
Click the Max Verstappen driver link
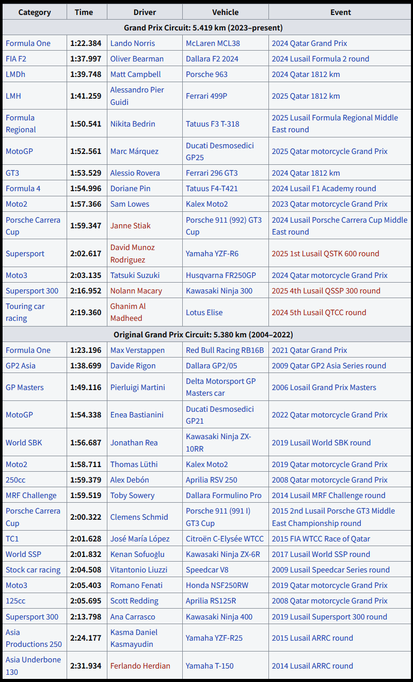(137, 350)
